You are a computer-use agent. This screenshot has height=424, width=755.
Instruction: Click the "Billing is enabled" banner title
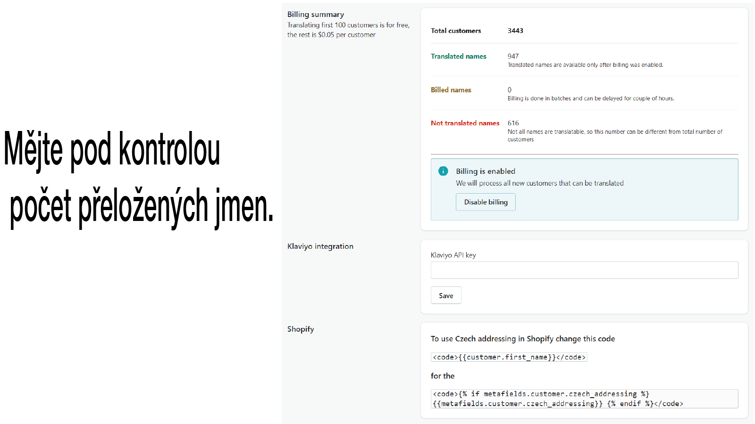click(x=485, y=171)
